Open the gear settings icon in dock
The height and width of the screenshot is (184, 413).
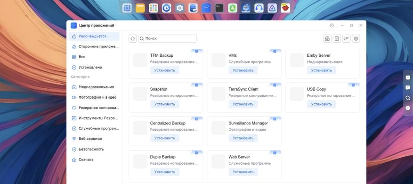[179, 8]
